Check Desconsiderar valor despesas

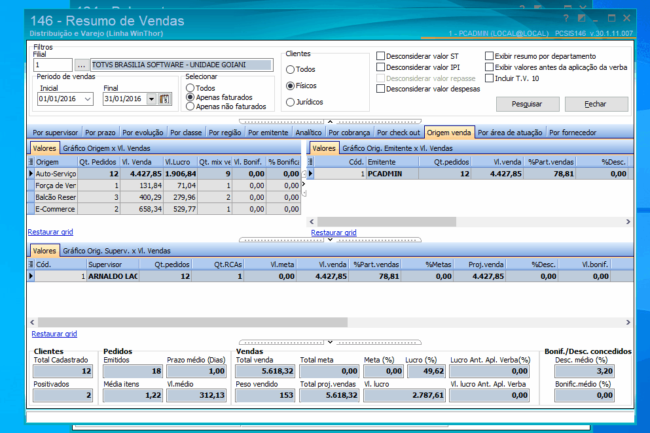click(x=380, y=89)
